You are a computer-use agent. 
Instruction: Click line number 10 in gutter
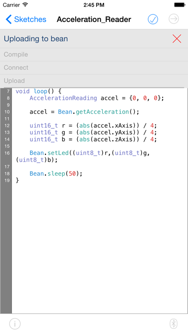pyautogui.click(x=7, y=112)
